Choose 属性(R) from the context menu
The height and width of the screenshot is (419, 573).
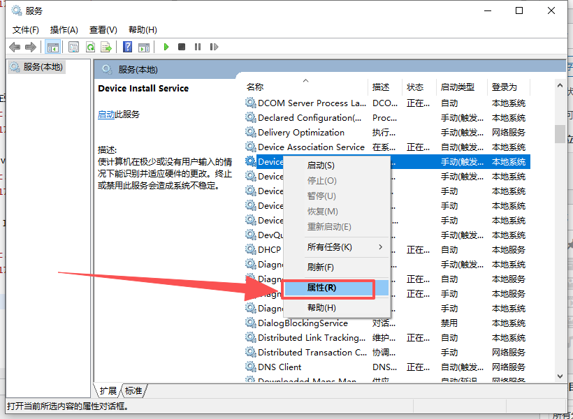(x=327, y=288)
